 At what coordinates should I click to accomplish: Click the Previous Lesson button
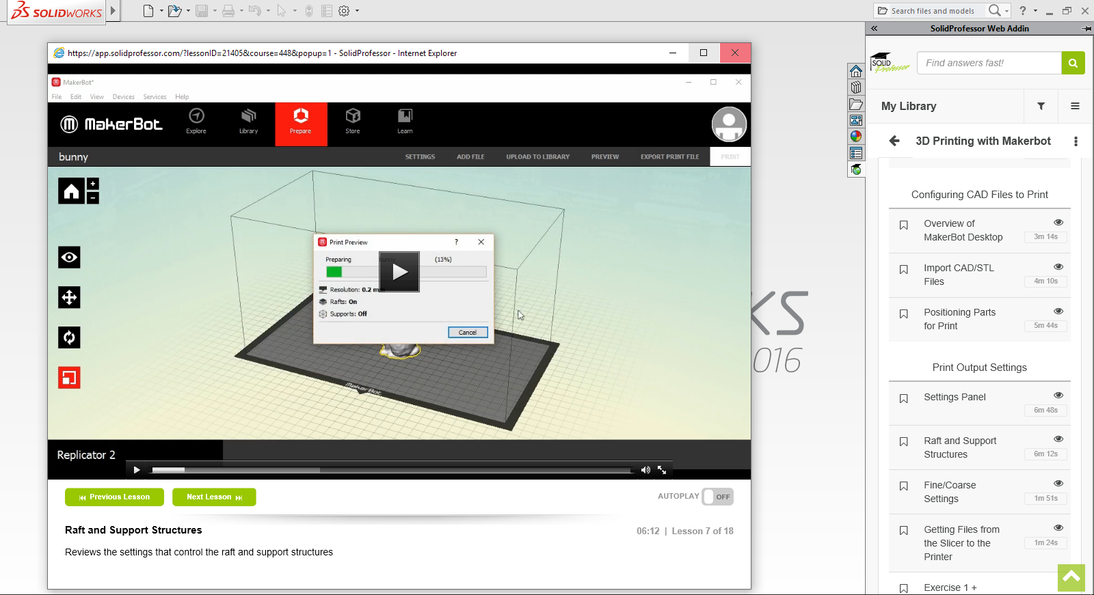click(114, 497)
